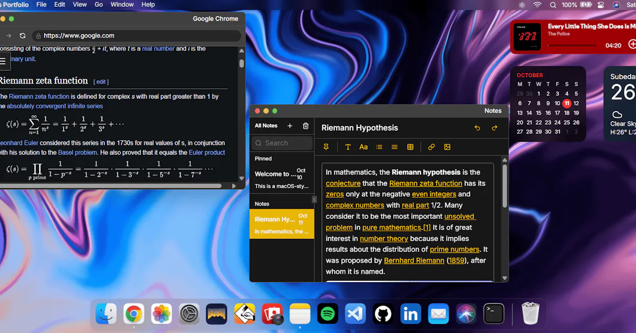Select October 11 in calendar widget
636x333 pixels.
click(x=567, y=103)
